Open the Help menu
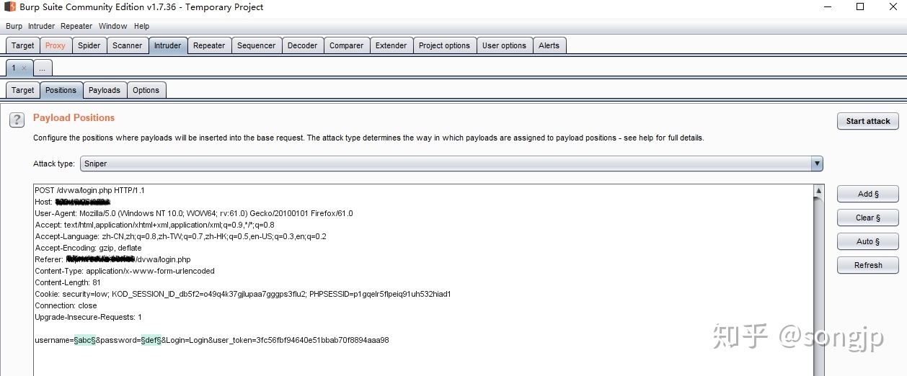The width and height of the screenshot is (907, 376). 141,26
